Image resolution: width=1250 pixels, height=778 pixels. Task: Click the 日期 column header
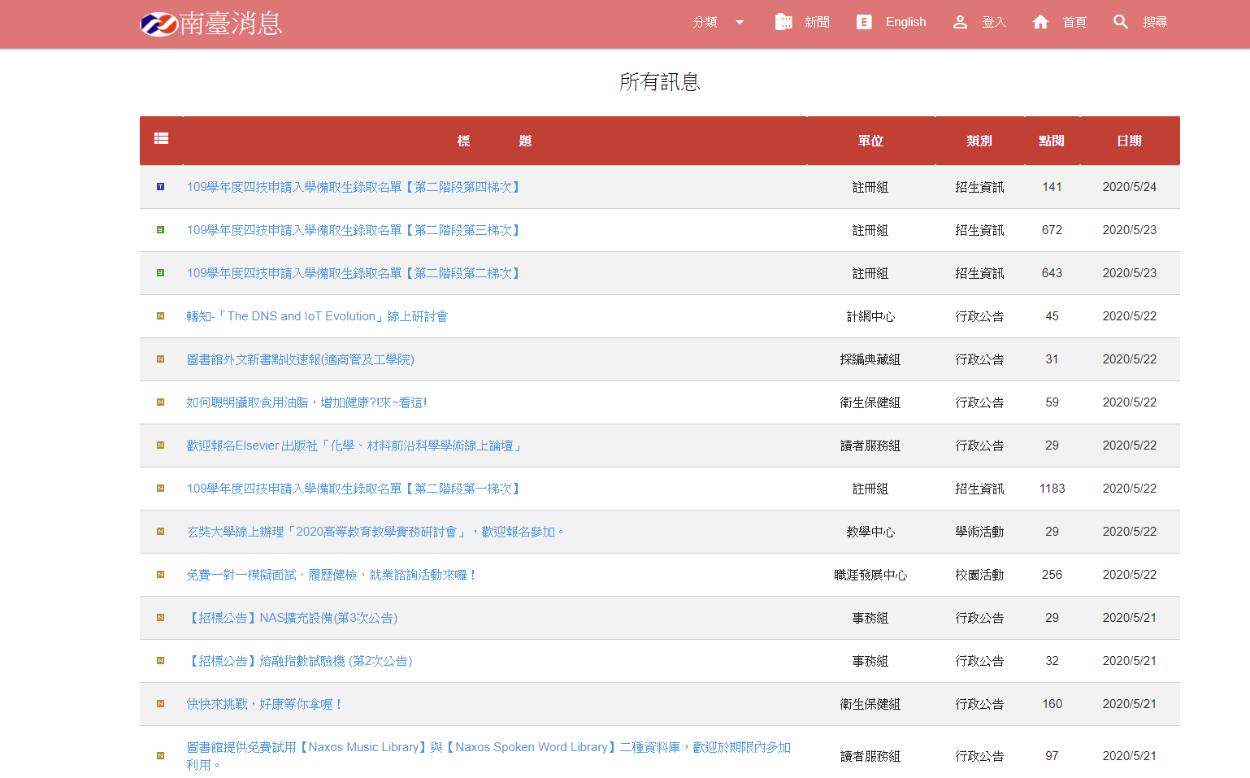click(1129, 141)
